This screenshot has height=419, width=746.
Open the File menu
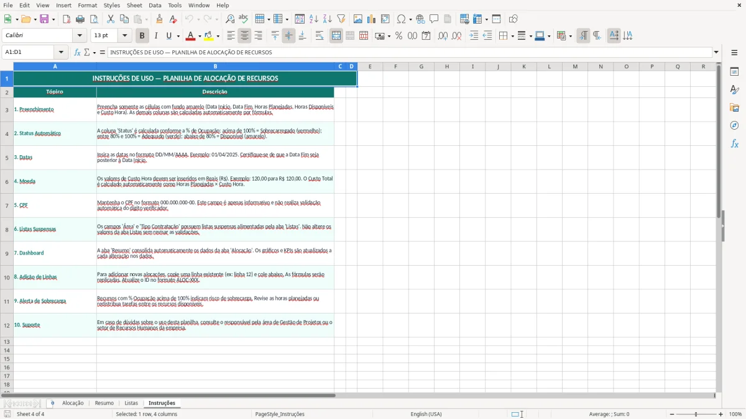click(8, 5)
